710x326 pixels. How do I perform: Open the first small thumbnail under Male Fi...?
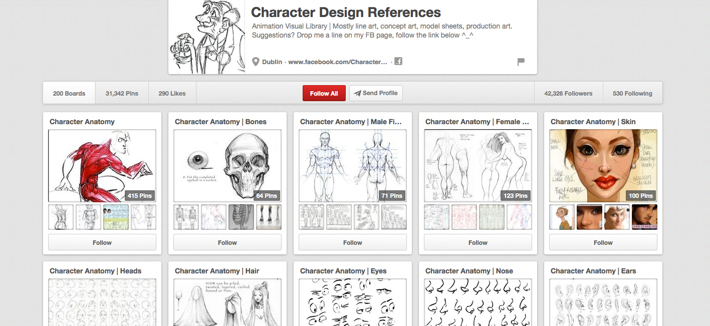(312, 217)
